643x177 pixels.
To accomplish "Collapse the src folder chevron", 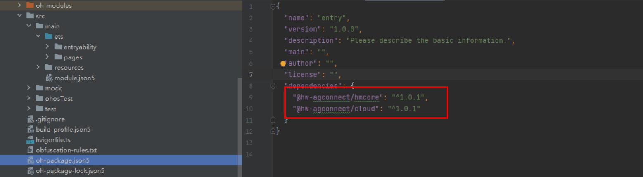I will pyautogui.click(x=19, y=16).
